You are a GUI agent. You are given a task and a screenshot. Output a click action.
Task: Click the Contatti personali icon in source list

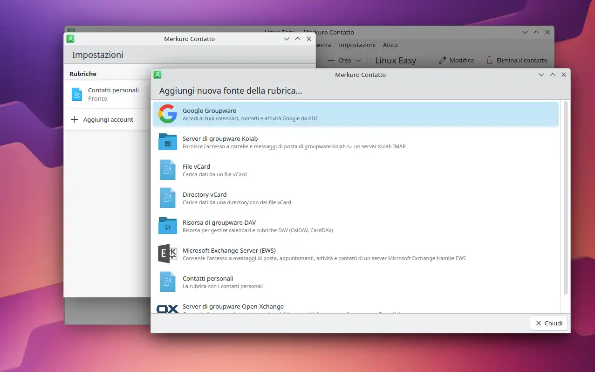[x=167, y=282]
